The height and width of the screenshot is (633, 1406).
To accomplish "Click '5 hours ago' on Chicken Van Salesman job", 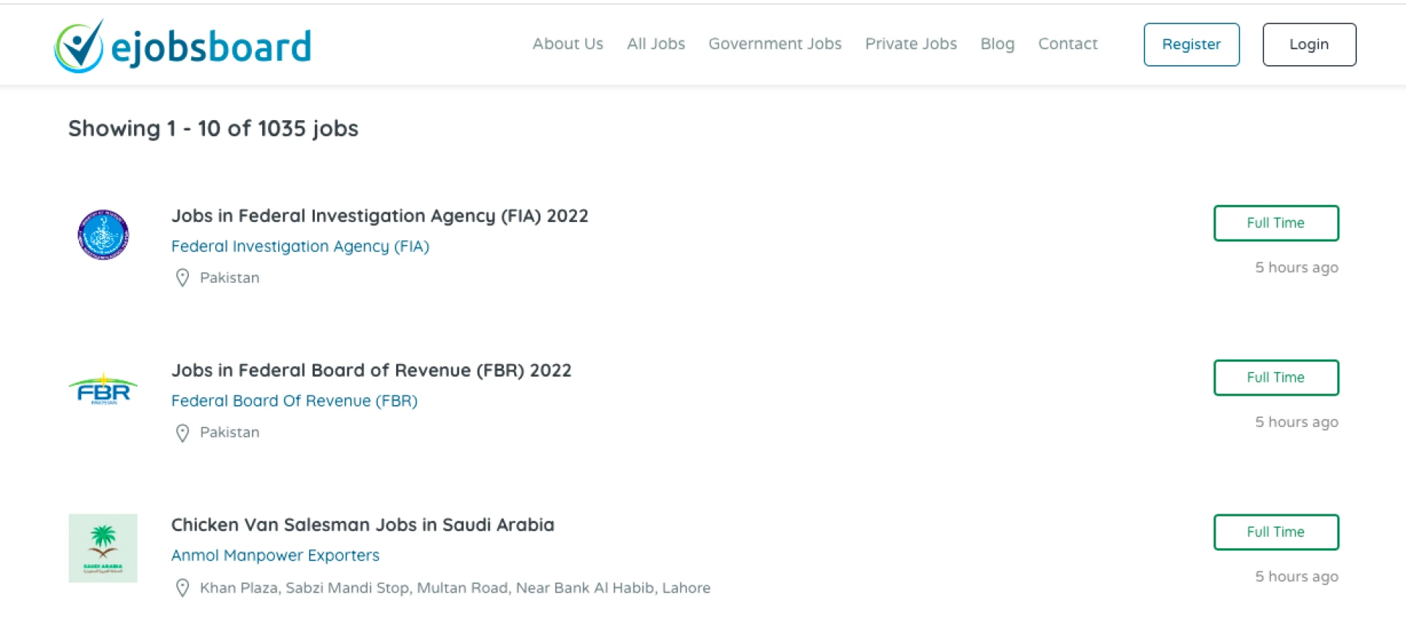I will click(x=1297, y=577).
